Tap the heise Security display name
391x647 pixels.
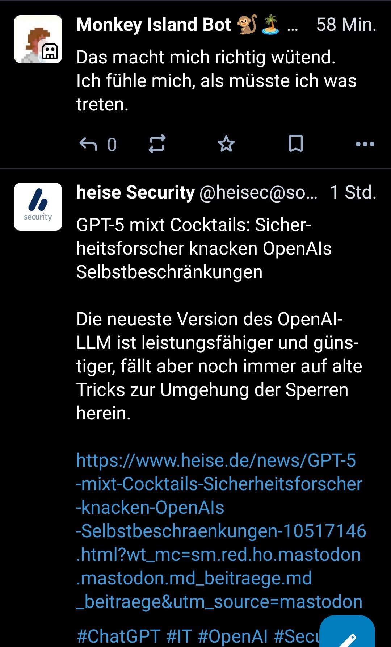[135, 192]
